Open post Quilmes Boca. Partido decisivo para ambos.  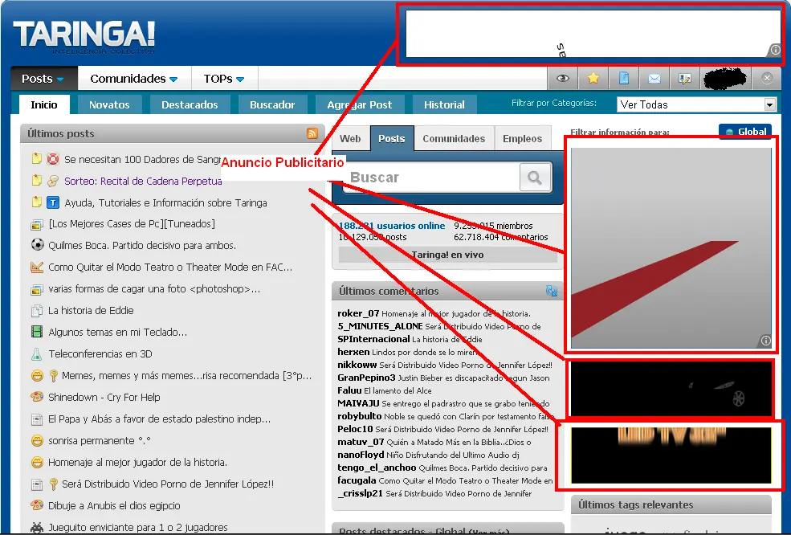coord(142,245)
